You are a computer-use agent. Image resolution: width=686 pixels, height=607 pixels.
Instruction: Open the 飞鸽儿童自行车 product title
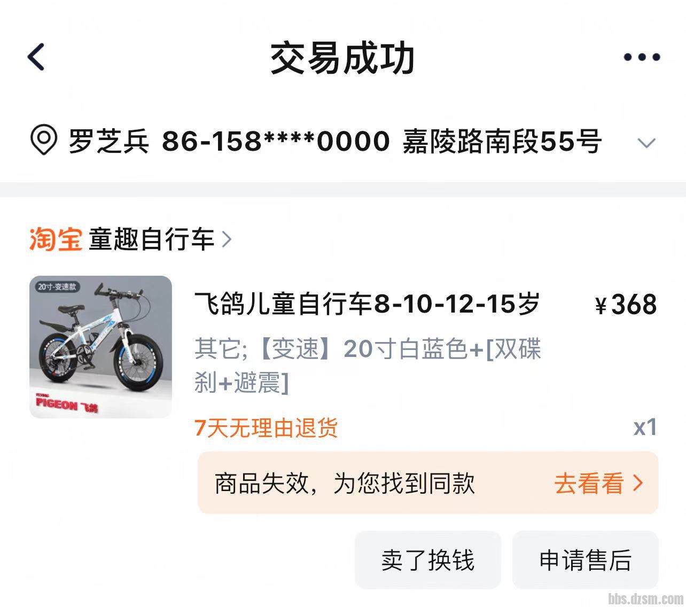coord(367,304)
